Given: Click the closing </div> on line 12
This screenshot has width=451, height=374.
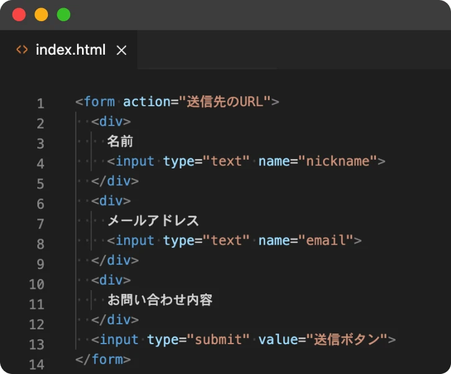Looking at the screenshot, I should (x=115, y=320).
